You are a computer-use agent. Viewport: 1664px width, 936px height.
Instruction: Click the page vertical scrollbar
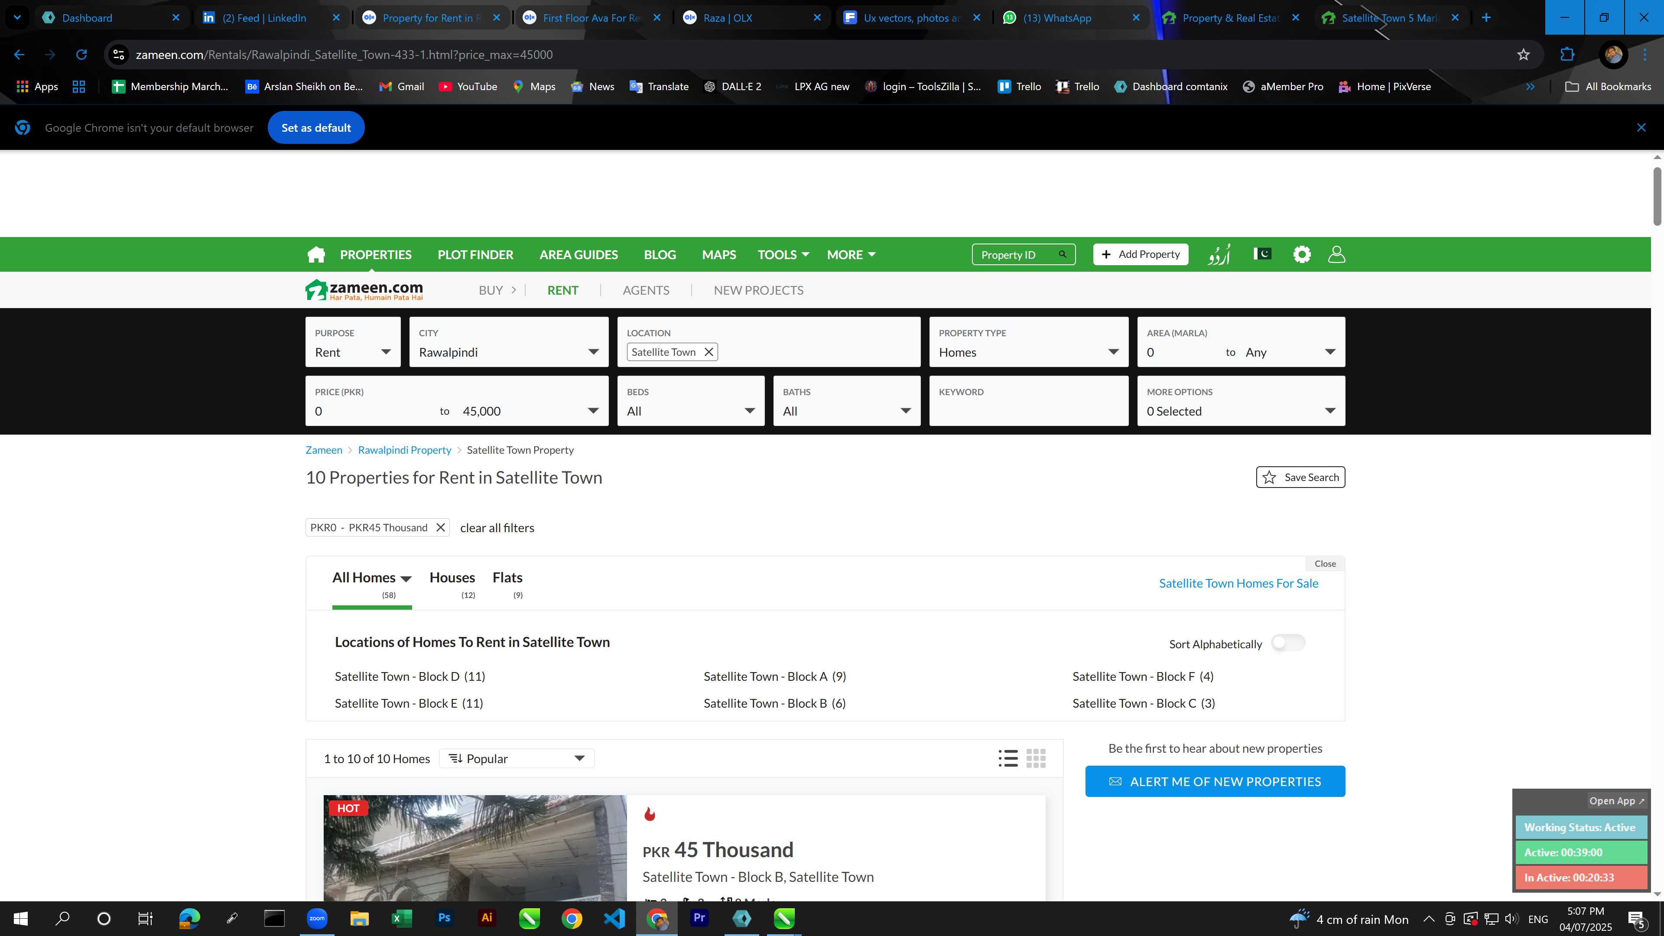(1657, 196)
